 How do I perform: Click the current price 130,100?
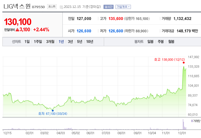click(18, 22)
